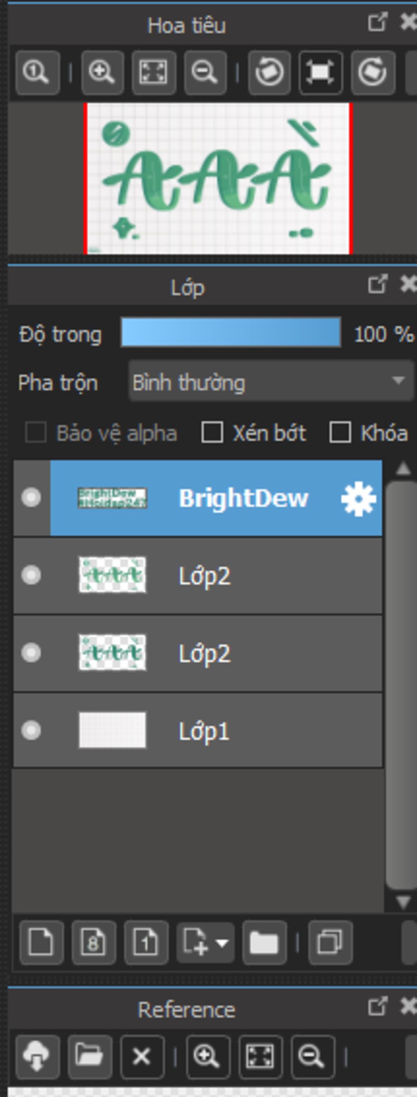The width and height of the screenshot is (417, 1097).
Task: Rotate the navigator view counterclockwise
Action: pyautogui.click(x=269, y=73)
